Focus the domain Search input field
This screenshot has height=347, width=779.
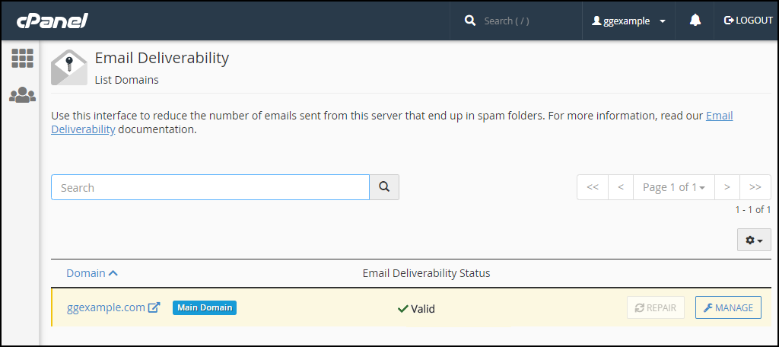point(210,187)
